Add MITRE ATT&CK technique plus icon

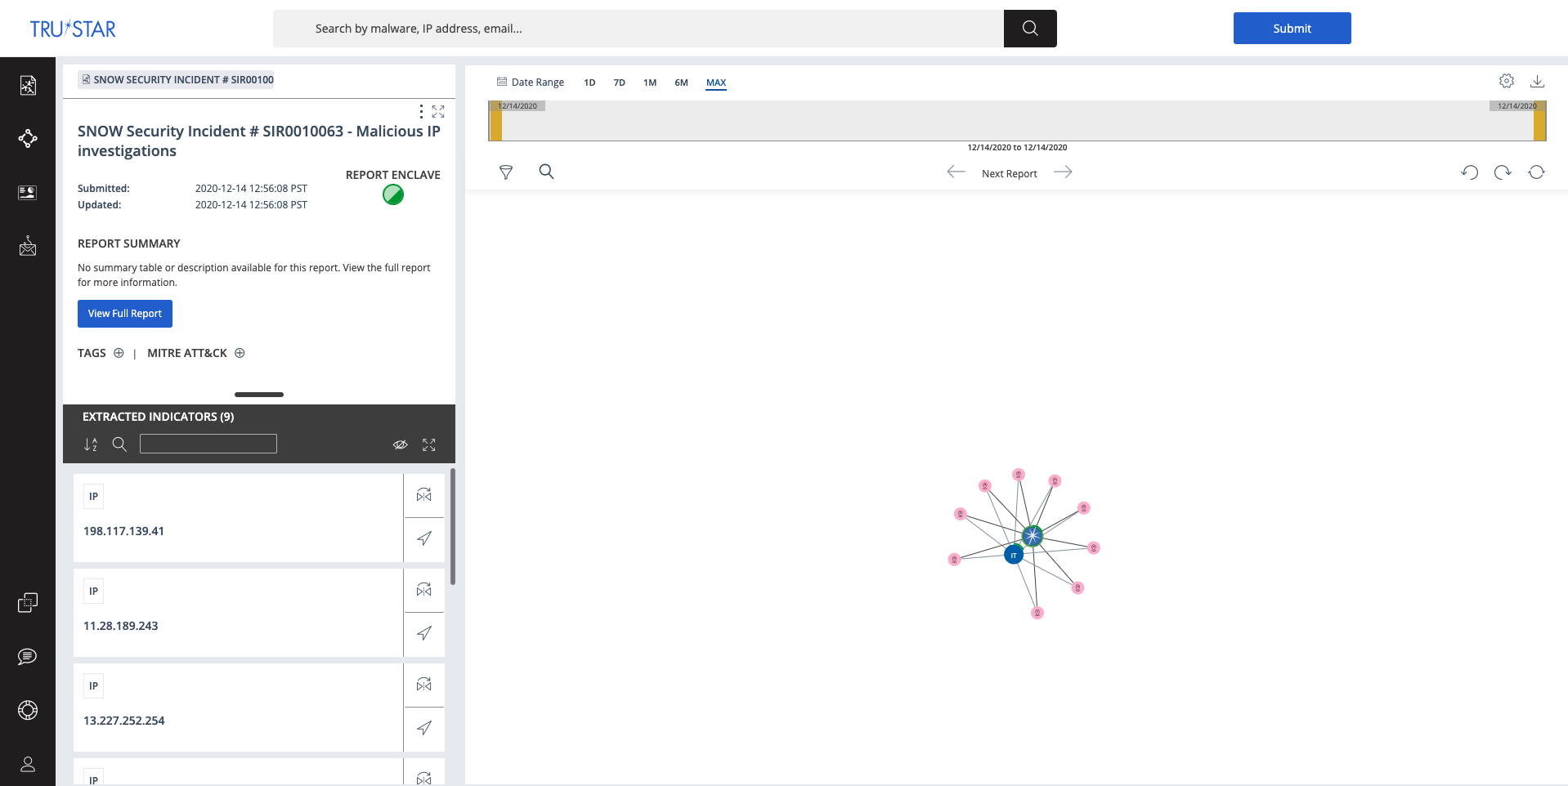tap(240, 353)
